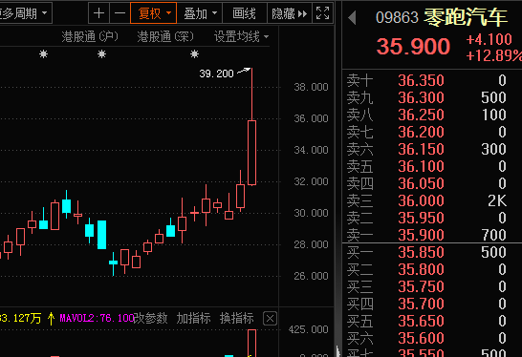Click 卖六 price 36.150
This screenshot has width=522, height=357.
coord(421,149)
